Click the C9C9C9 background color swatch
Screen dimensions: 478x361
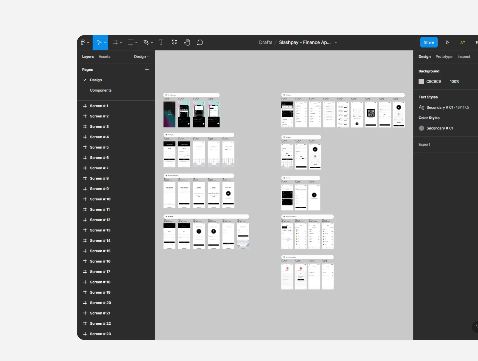[421, 81]
